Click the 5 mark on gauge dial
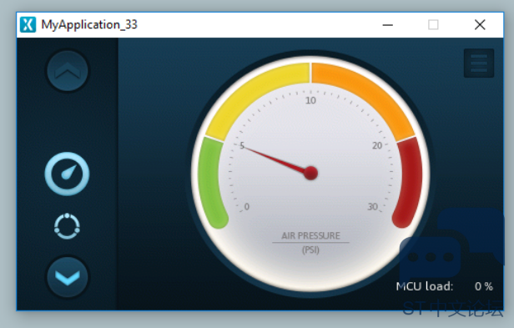This screenshot has height=328, width=514. [242, 145]
